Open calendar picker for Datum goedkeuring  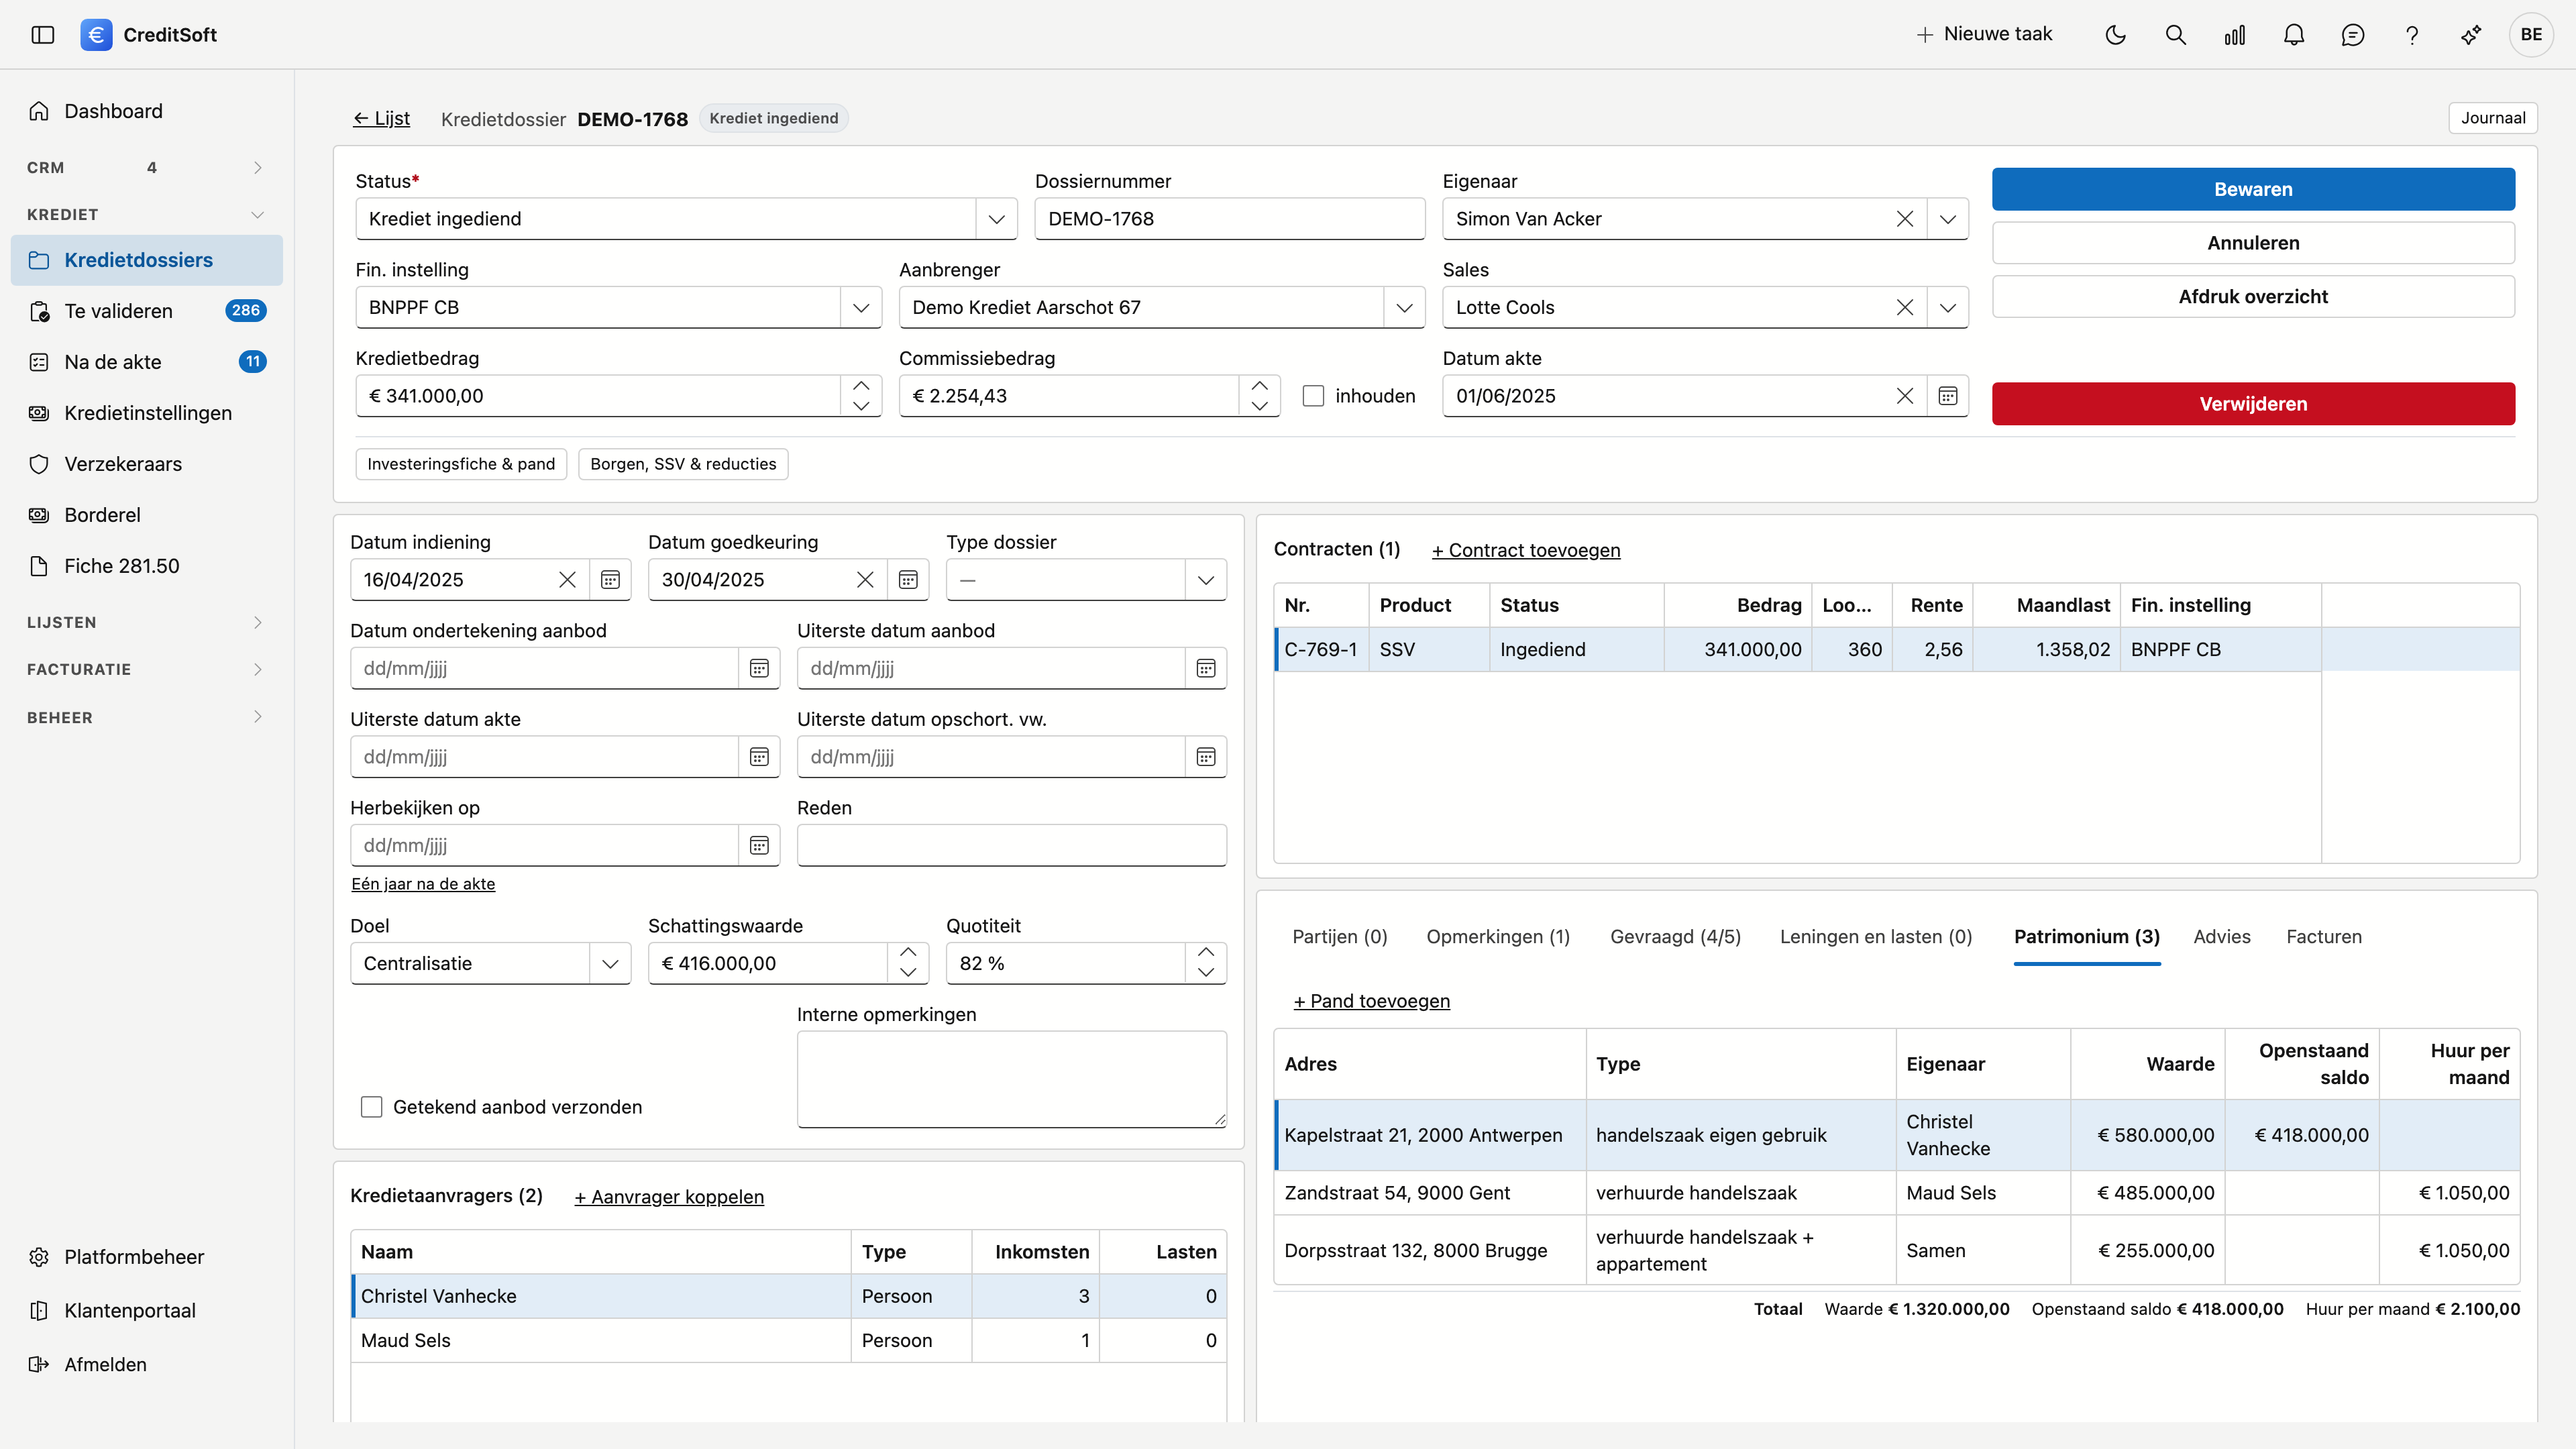coord(908,580)
